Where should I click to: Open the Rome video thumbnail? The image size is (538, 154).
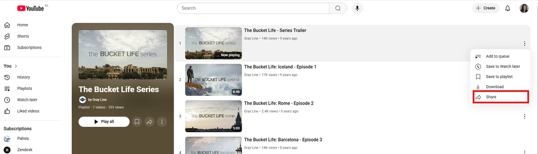(x=214, y=116)
